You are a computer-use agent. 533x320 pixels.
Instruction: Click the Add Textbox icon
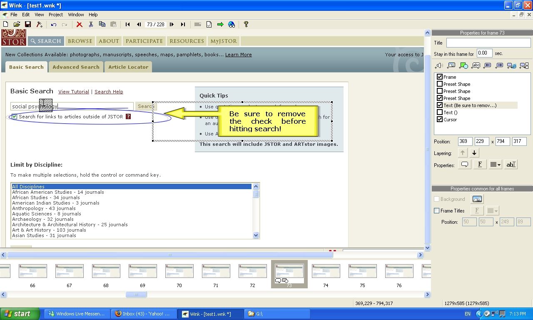[476, 66]
